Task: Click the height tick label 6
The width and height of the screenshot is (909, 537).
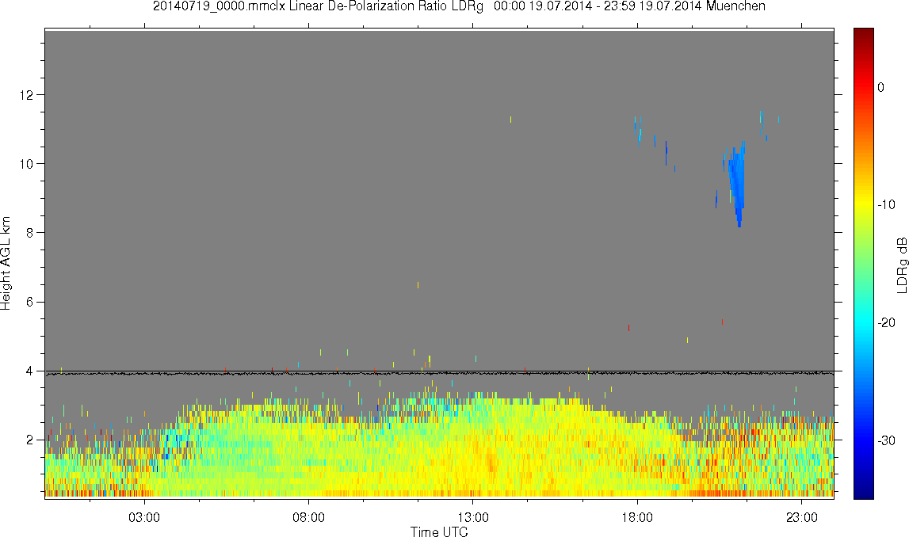Action: tap(31, 302)
